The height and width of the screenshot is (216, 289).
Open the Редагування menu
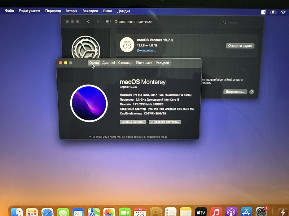click(29, 11)
